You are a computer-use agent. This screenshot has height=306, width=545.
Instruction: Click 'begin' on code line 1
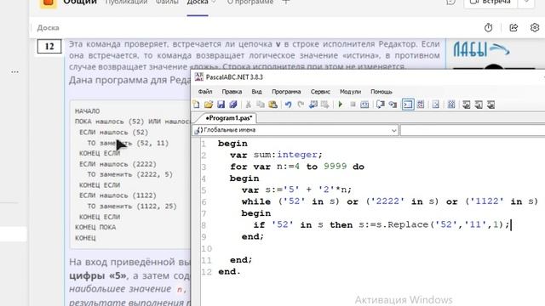pyautogui.click(x=232, y=144)
